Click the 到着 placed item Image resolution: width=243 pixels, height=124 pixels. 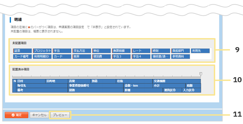click(x=103, y=81)
